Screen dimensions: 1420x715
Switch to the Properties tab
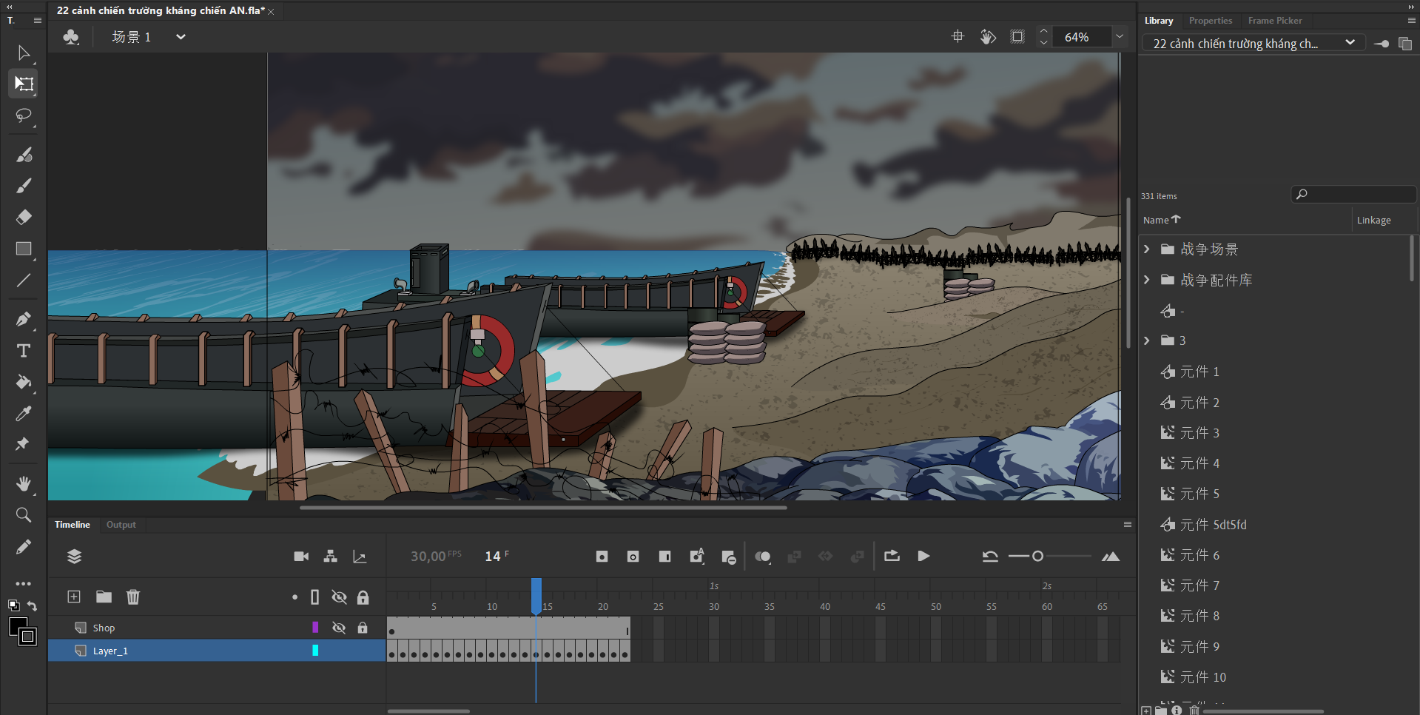point(1210,21)
